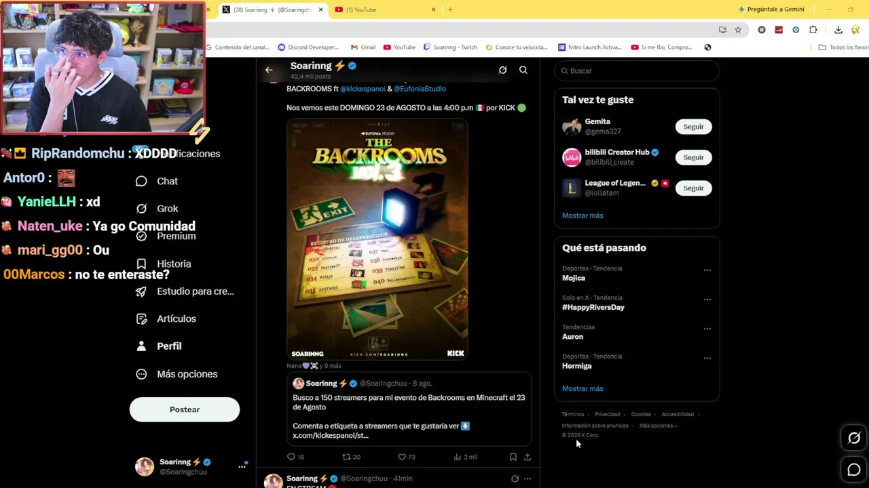
Task: Bookmark the Backrooms post
Action: (x=513, y=457)
